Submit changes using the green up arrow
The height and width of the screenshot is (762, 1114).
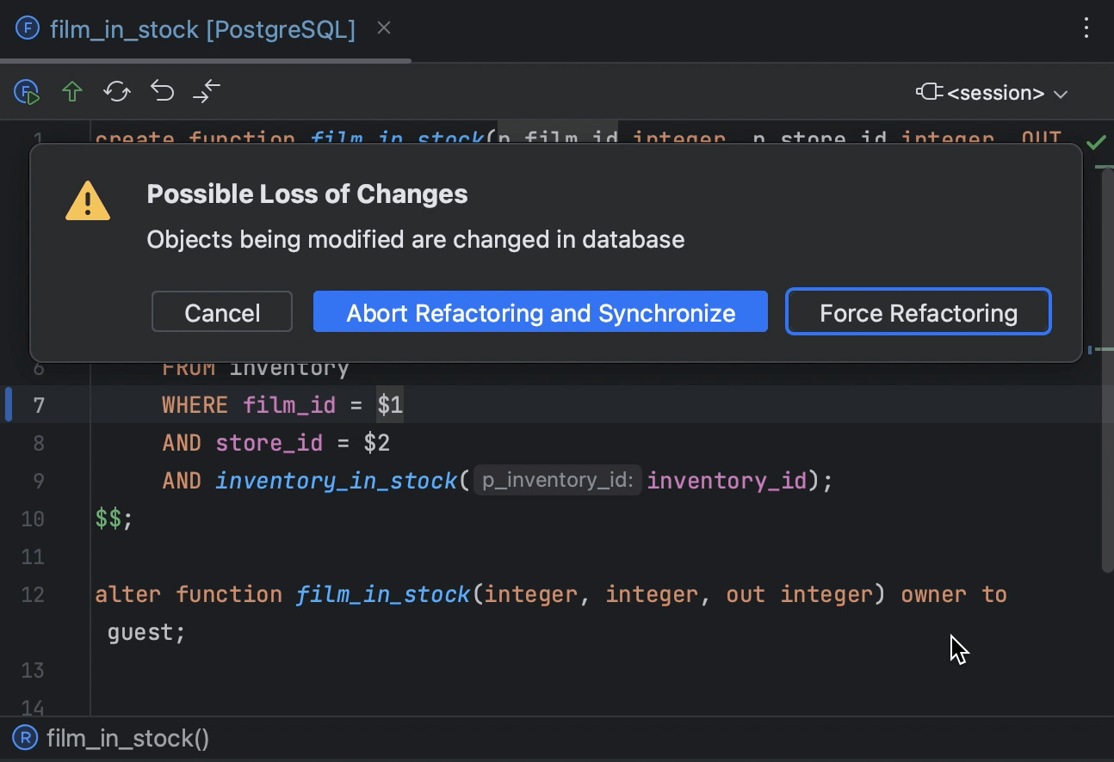(x=72, y=92)
